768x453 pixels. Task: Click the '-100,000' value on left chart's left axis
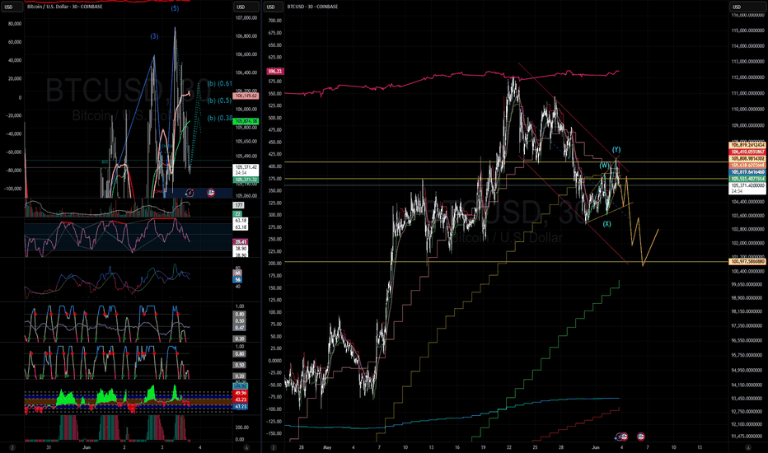[x=13, y=189]
